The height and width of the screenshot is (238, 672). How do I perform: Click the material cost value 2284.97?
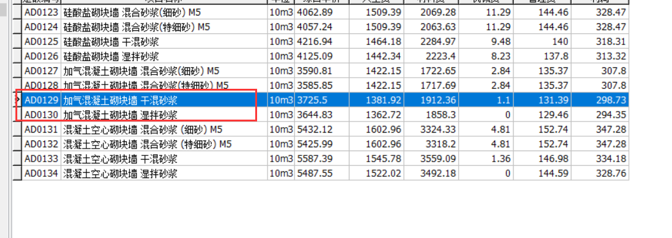click(438, 41)
